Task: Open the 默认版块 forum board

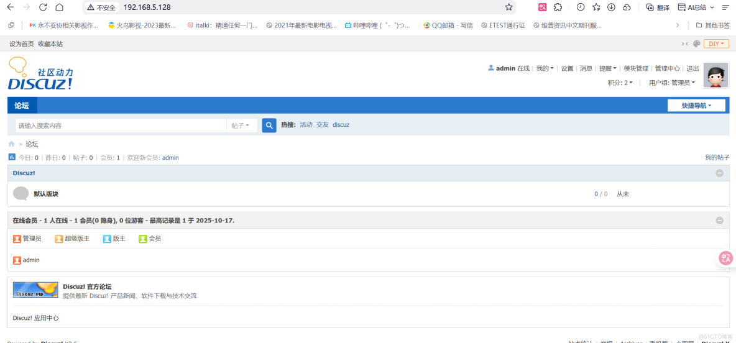Action: tap(46, 194)
